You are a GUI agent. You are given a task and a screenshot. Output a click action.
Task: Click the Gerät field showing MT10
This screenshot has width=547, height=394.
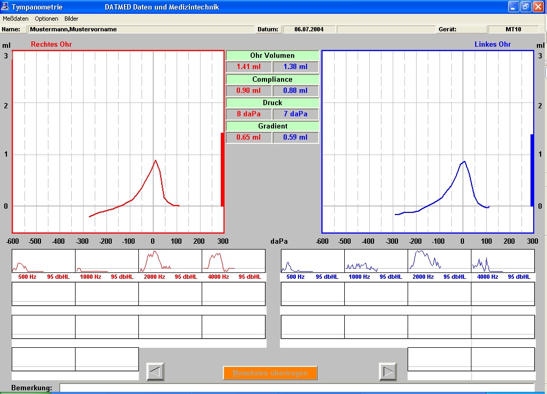[x=513, y=29]
